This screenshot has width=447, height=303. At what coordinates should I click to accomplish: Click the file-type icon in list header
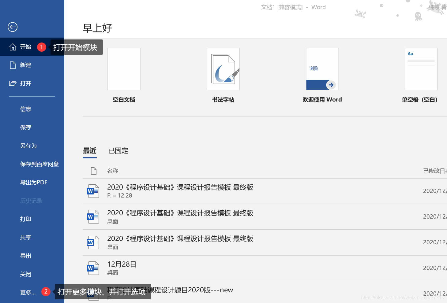click(x=94, y=171)
